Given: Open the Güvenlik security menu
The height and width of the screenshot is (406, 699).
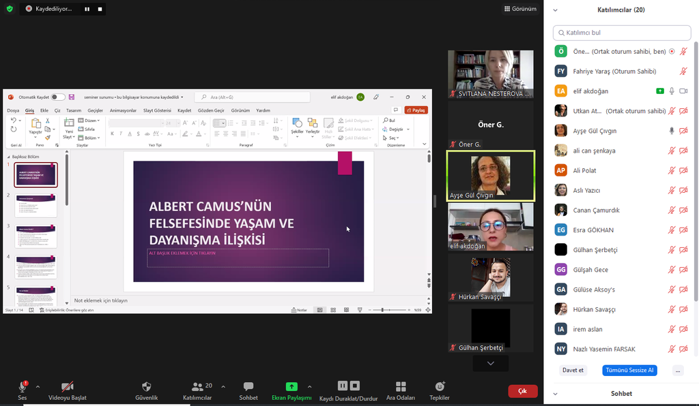Looking at the screenshot, I should pyautogui.click(x=146, y=390).
